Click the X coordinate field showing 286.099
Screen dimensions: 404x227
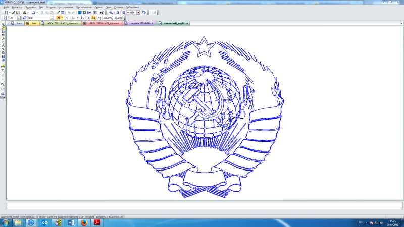107,18
